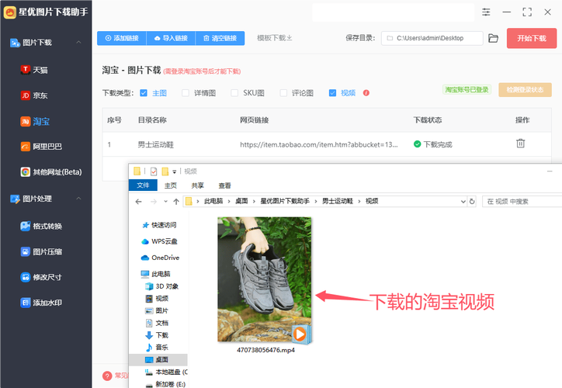Click the 下载完成 status text
562x388 pixels.
click(438, 144)
